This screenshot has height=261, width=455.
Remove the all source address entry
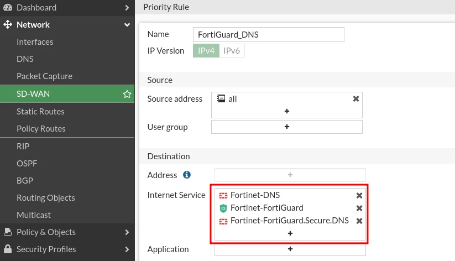pyautogui.click(x=355, y=99)
